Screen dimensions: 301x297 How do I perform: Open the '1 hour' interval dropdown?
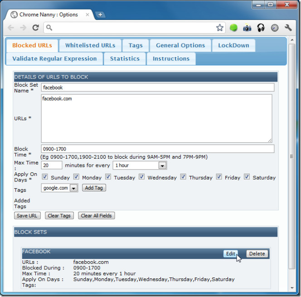coord(140,166)
